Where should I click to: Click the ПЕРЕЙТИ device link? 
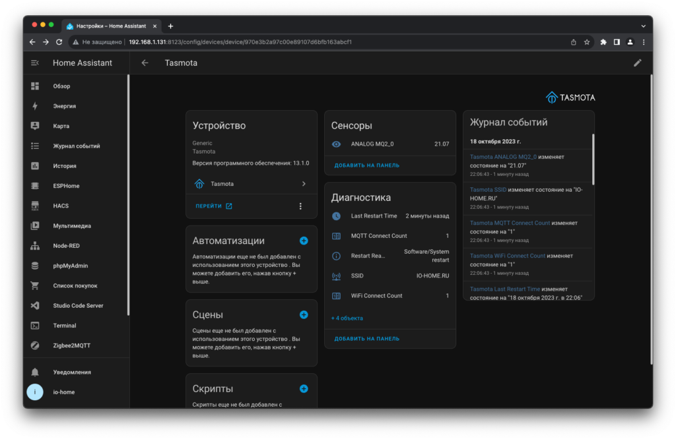coord(214,206)
